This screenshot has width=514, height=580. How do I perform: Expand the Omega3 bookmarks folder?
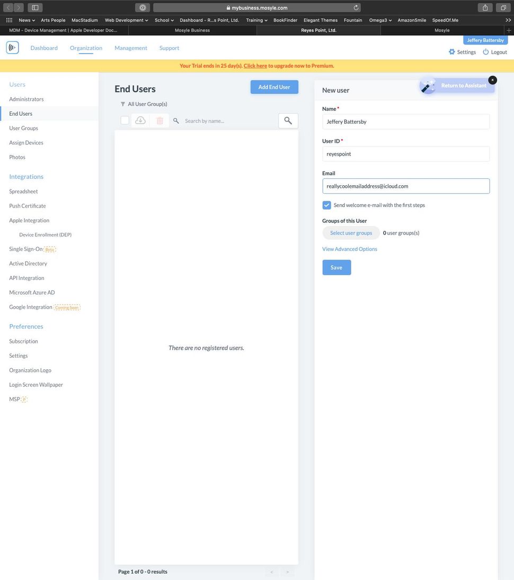pos(379,20)
